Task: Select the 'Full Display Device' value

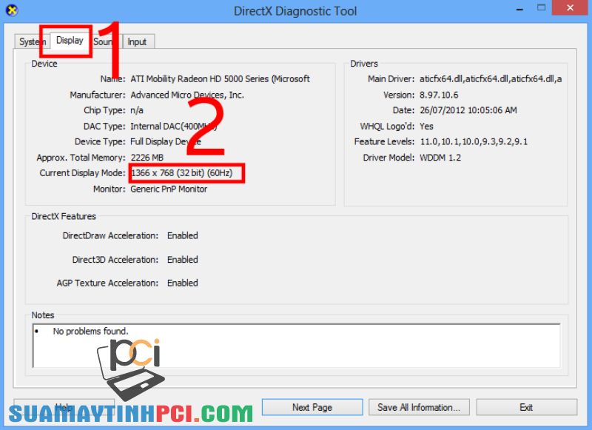Action: (x=166, y=141)
